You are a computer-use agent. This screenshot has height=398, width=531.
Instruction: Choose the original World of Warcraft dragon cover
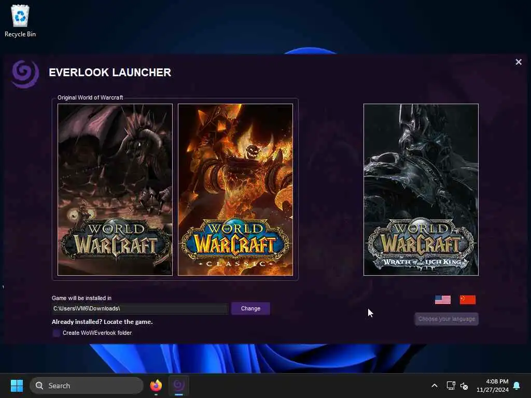pyautogui.click(x=115, y=190)
